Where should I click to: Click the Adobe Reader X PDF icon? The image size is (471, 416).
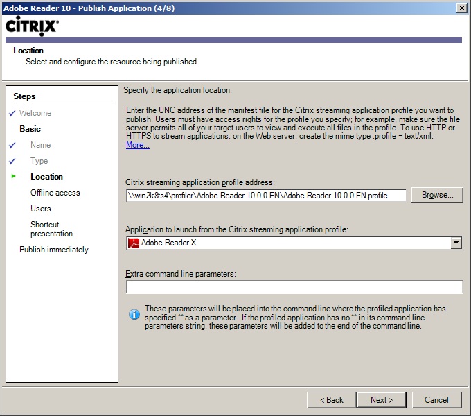(x=134, y=243)
